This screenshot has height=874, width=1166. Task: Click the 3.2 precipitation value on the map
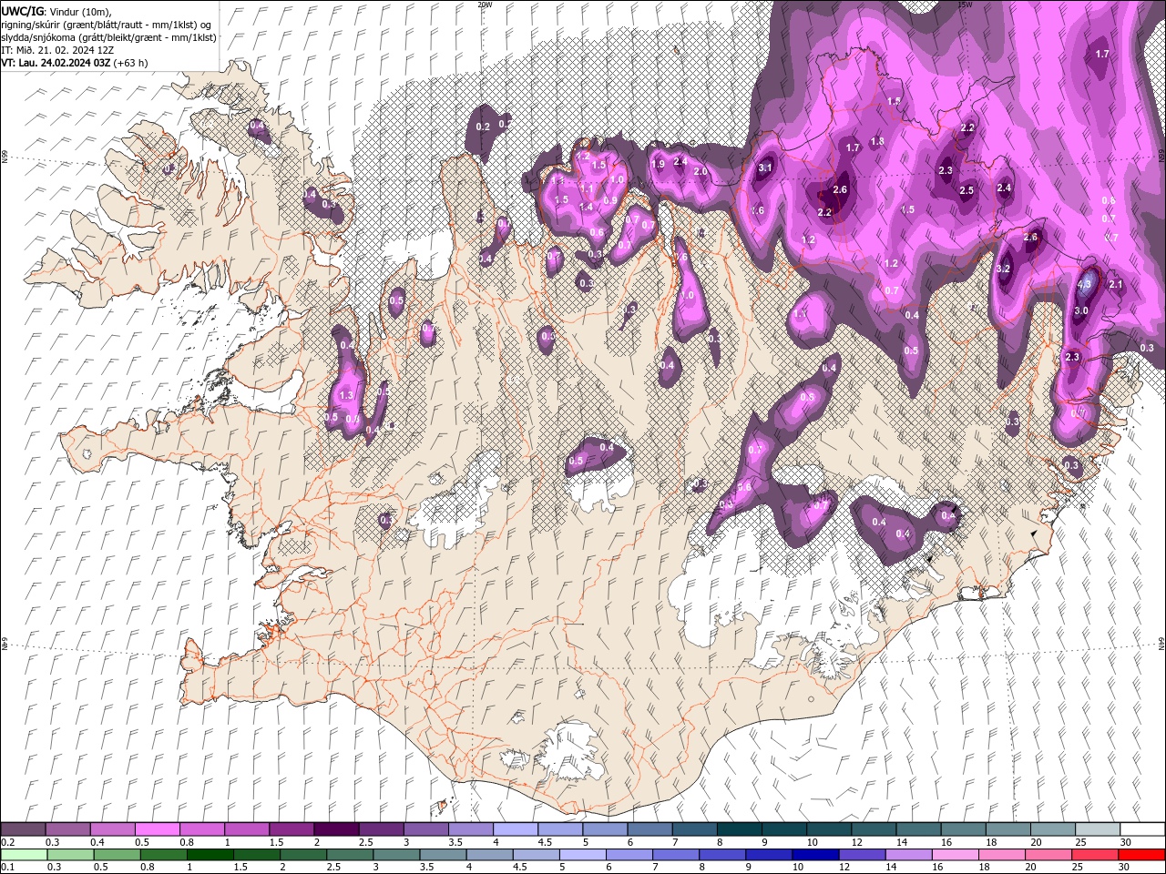pos(1004,269)
